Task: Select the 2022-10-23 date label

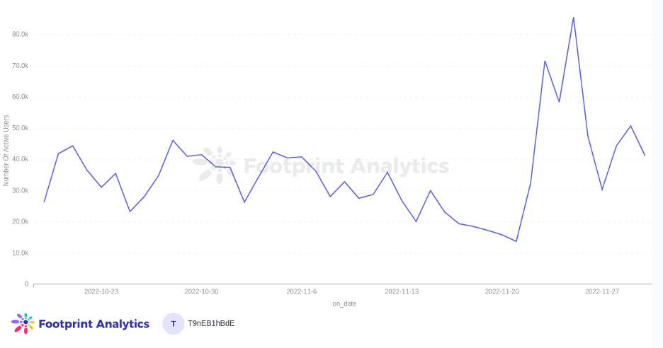Action: 101,291
